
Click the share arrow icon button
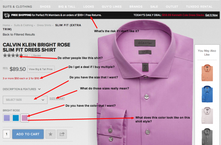click(x=62, y=134)
